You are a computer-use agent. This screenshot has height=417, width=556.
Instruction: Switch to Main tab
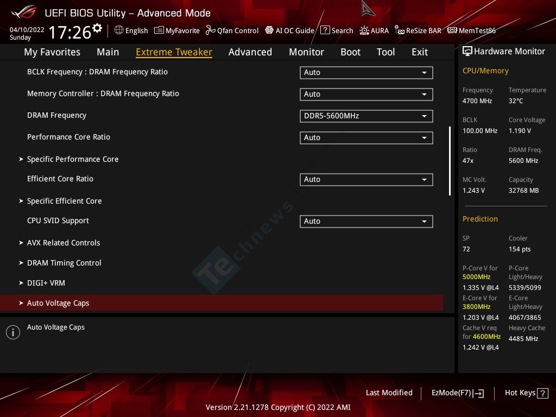pos(108,52)
